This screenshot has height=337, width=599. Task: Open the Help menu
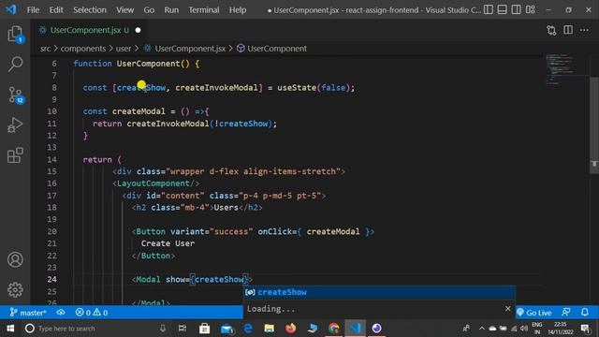point(238,10)
